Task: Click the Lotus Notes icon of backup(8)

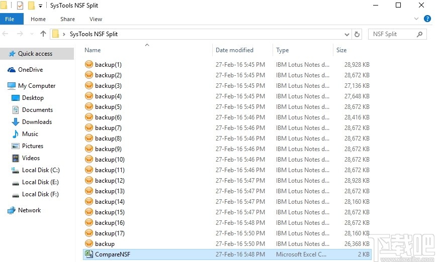Action: coord(89,138)
